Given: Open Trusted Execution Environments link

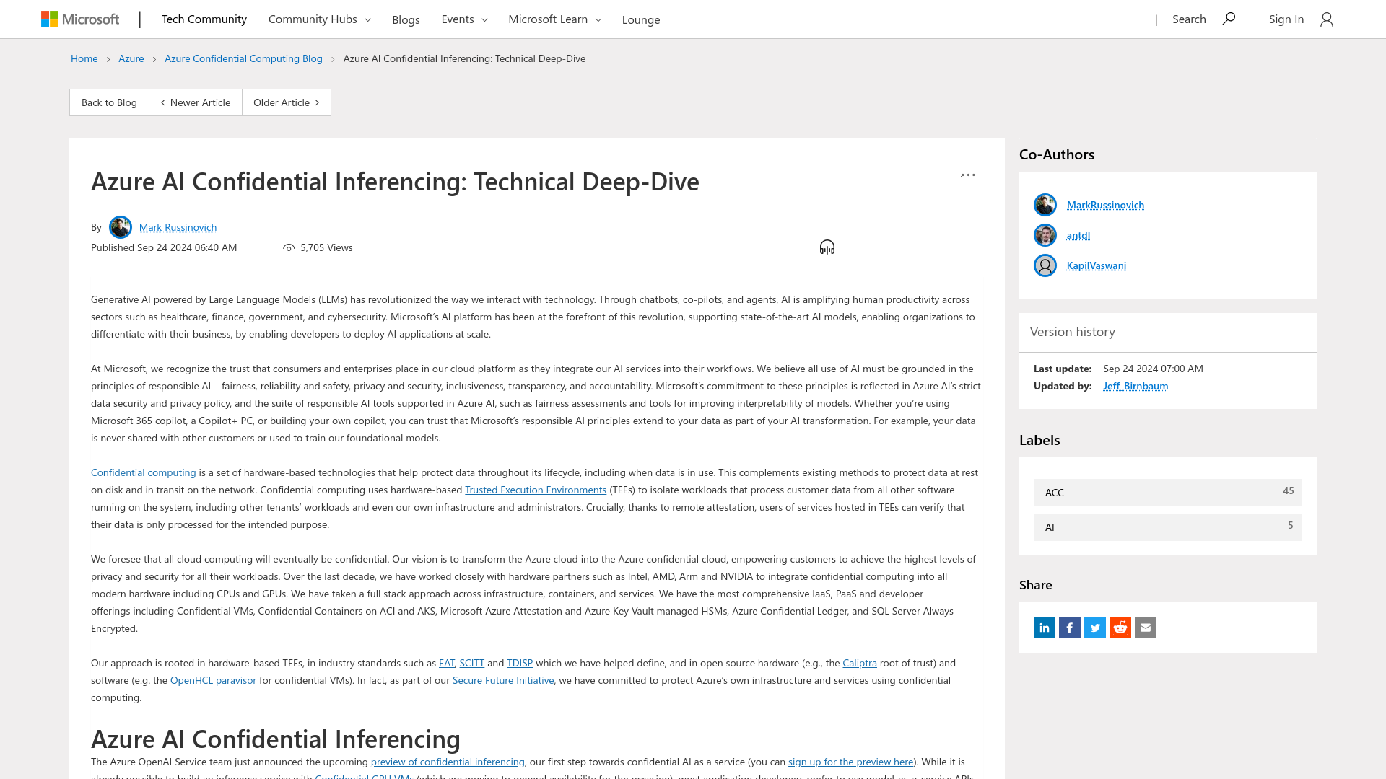Looking at the screenshot, I should point(536,490).
